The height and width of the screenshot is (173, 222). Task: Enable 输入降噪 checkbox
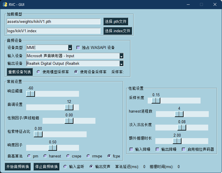(x=131, y=150)
